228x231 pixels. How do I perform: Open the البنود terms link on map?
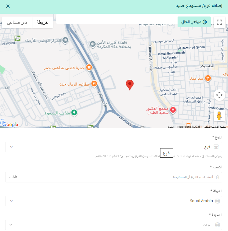(x=171, y=127)
